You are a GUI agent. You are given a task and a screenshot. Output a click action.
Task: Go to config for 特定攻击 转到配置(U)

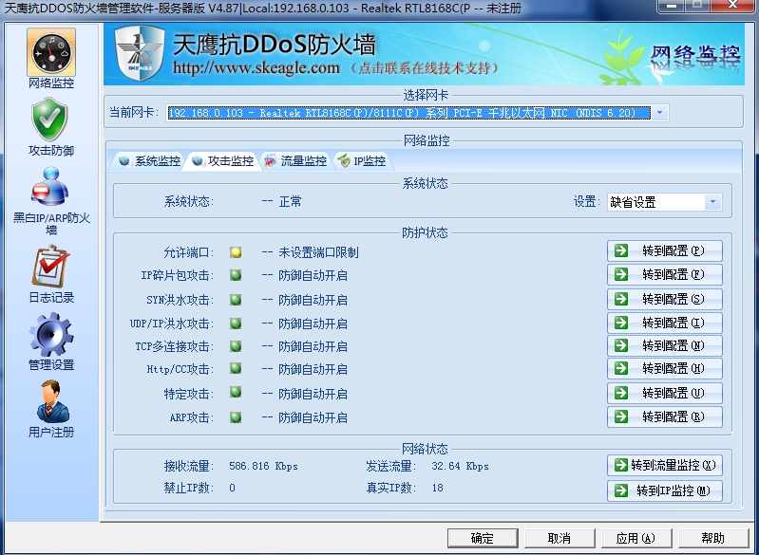(x=665, y=393)
